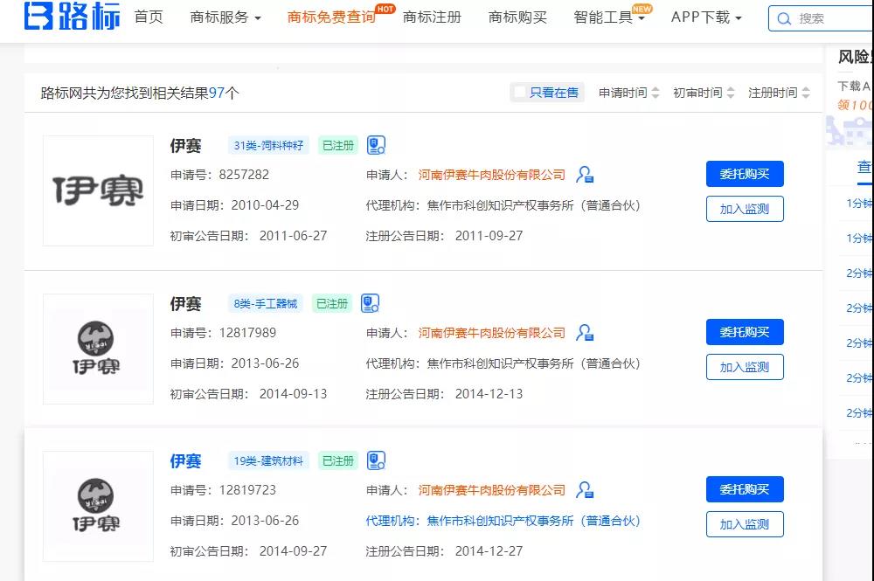Open agency link in the 12819723 row
The height and width of the screenshot is (581, 874).
(503, 521)
